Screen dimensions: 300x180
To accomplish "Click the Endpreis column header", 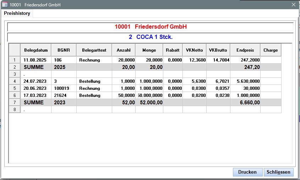I will pyautogui.click(x=245, y=50).
